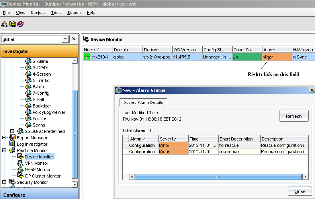The height and width of the screenshot is (199, 315).
Task: Click the left arrow of alarm table scrollbar
Action: pyautogui.click(x=132, y=177)
